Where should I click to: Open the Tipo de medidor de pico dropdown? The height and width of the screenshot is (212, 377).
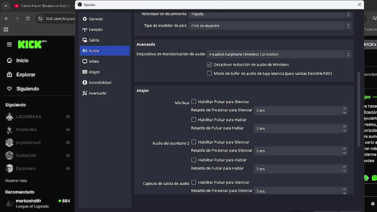click(269, 26)
